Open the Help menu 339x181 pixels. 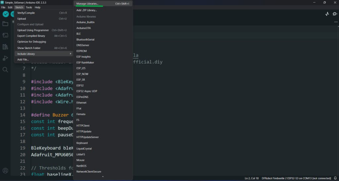tap(38, 7)
